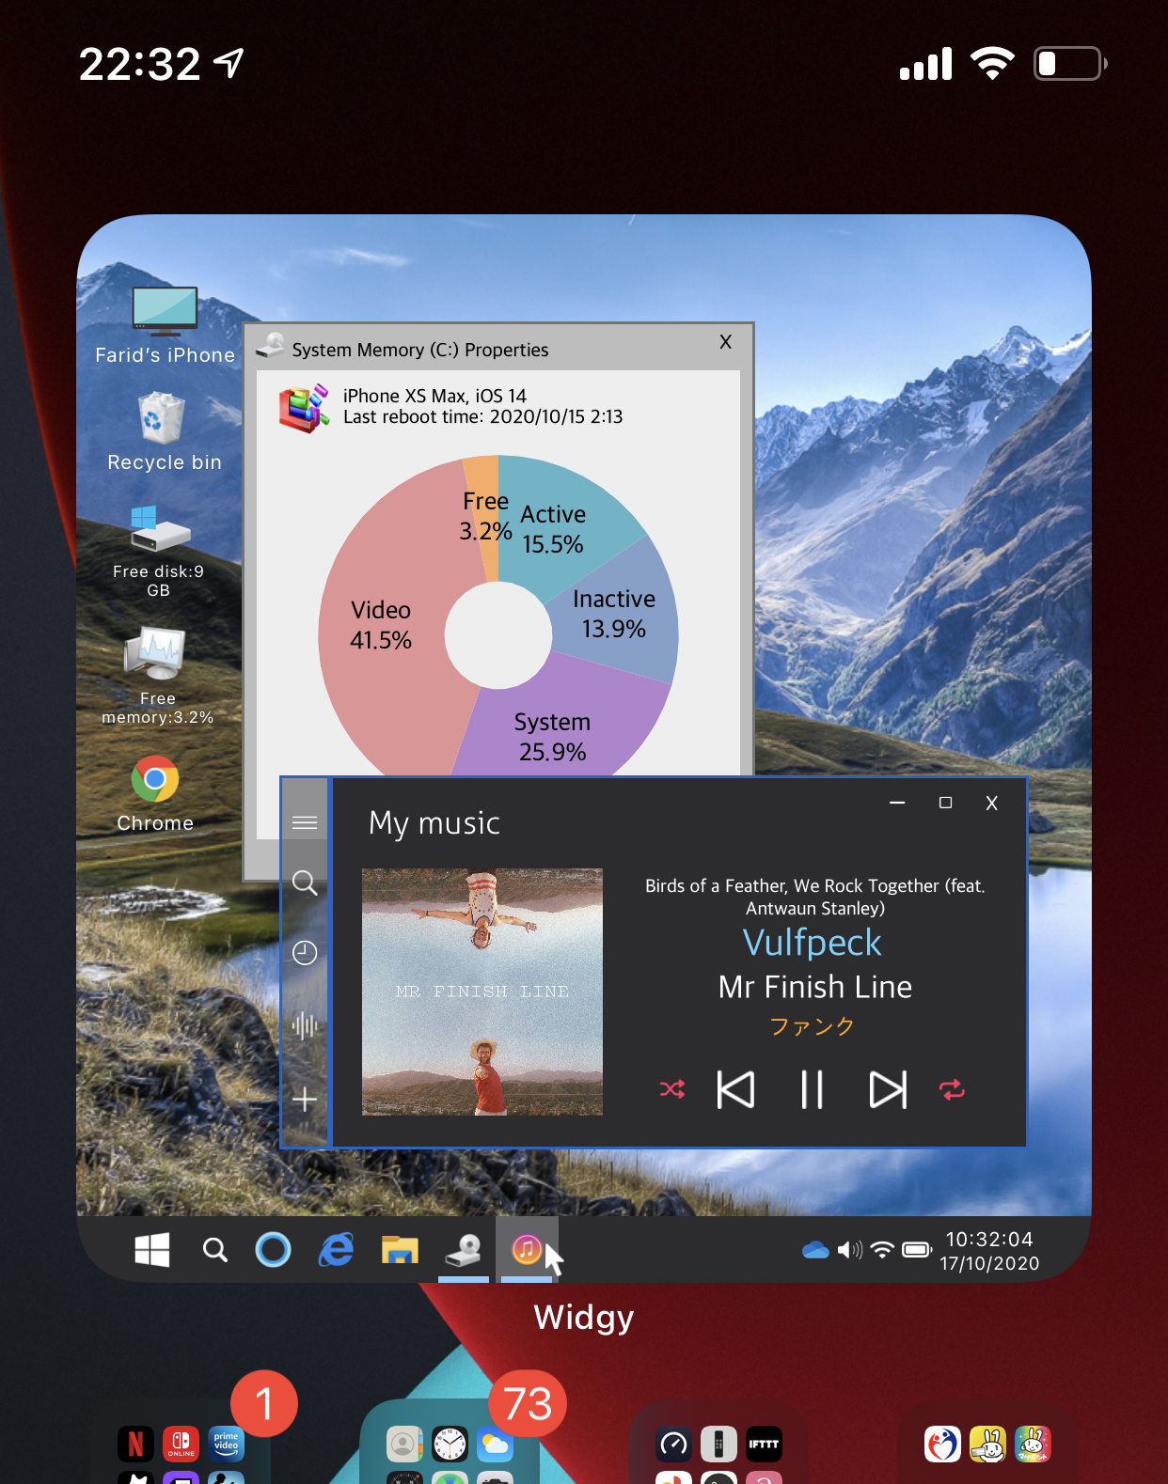This screenshot has width=1168, height=1484.
Task: Launch Internet Explorer from the taskbar
Action: (x=337, y=1249)
